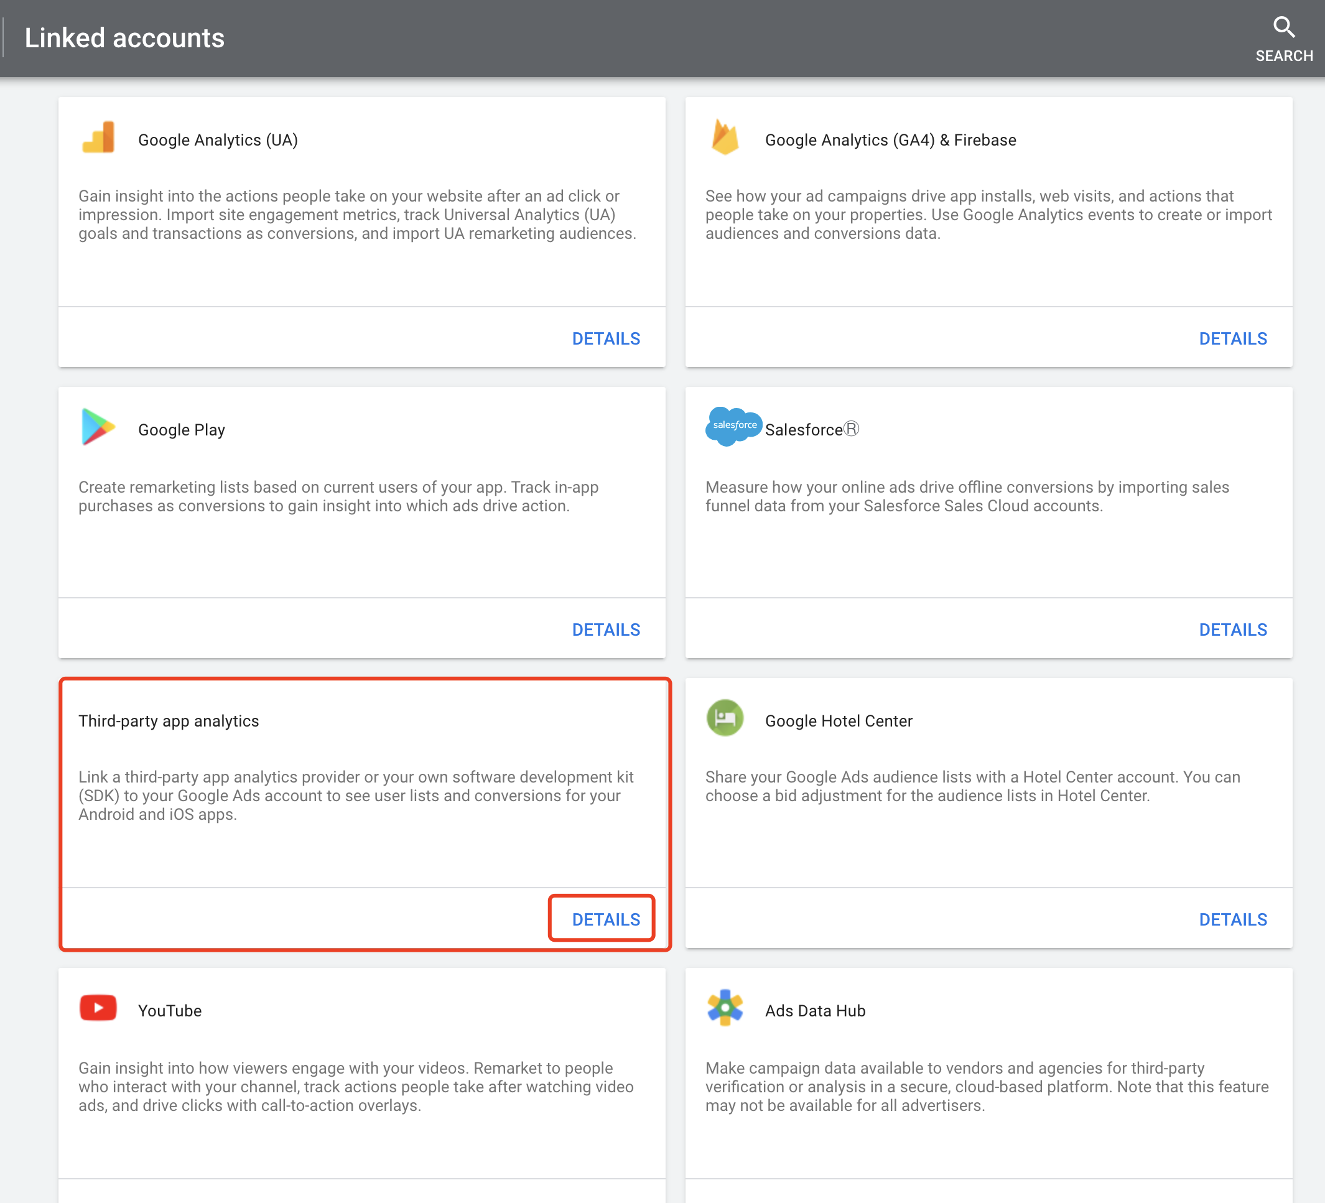The height and width of the screenshot is (1203, 1325).
Task: Click the YouTube play logo icon
Action: tap(98, 1008)
